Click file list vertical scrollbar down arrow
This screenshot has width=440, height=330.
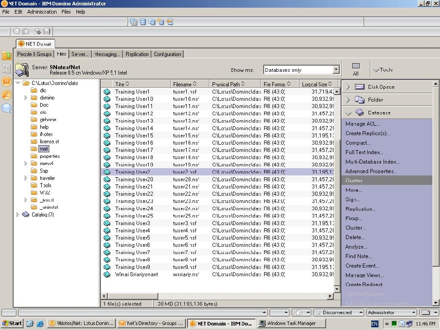tap(337, 289)
